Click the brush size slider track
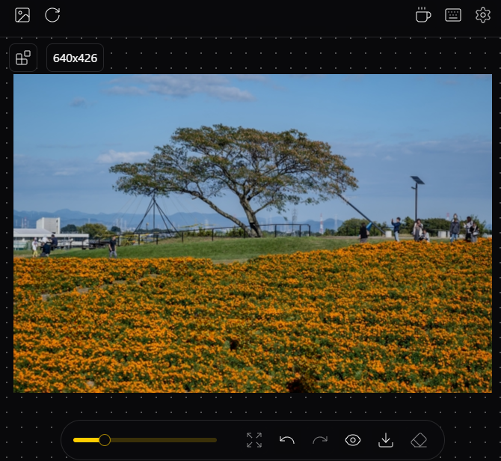This screenshot has width=501, height=461. pyautogui.click(x=145, y=440)
